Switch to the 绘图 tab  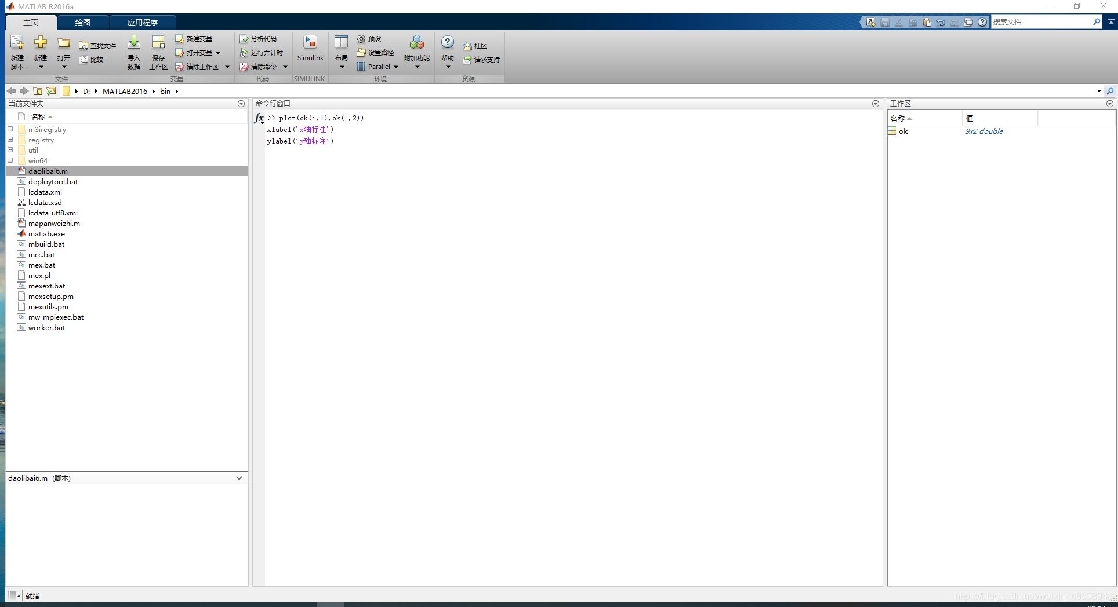pos(83,23)
